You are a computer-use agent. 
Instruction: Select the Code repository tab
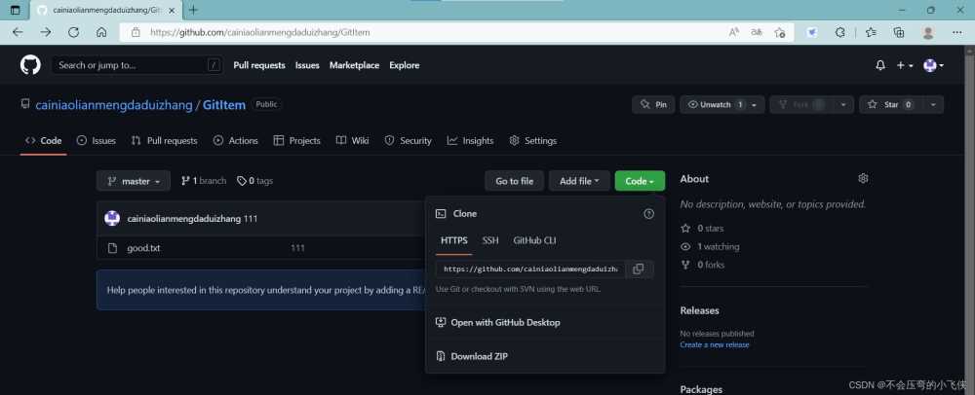44,141
